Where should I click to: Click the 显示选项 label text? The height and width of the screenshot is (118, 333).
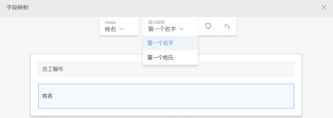point(156,22)
